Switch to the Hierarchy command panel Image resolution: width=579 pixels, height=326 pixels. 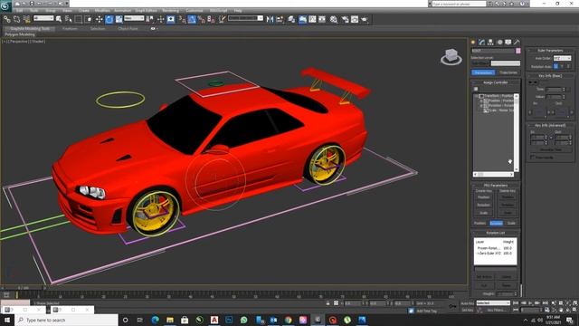pyautogui.click(x=490, y=43)
